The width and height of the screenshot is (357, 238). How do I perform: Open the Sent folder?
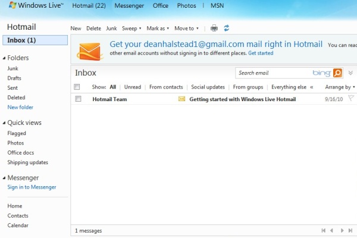point(12,88)
